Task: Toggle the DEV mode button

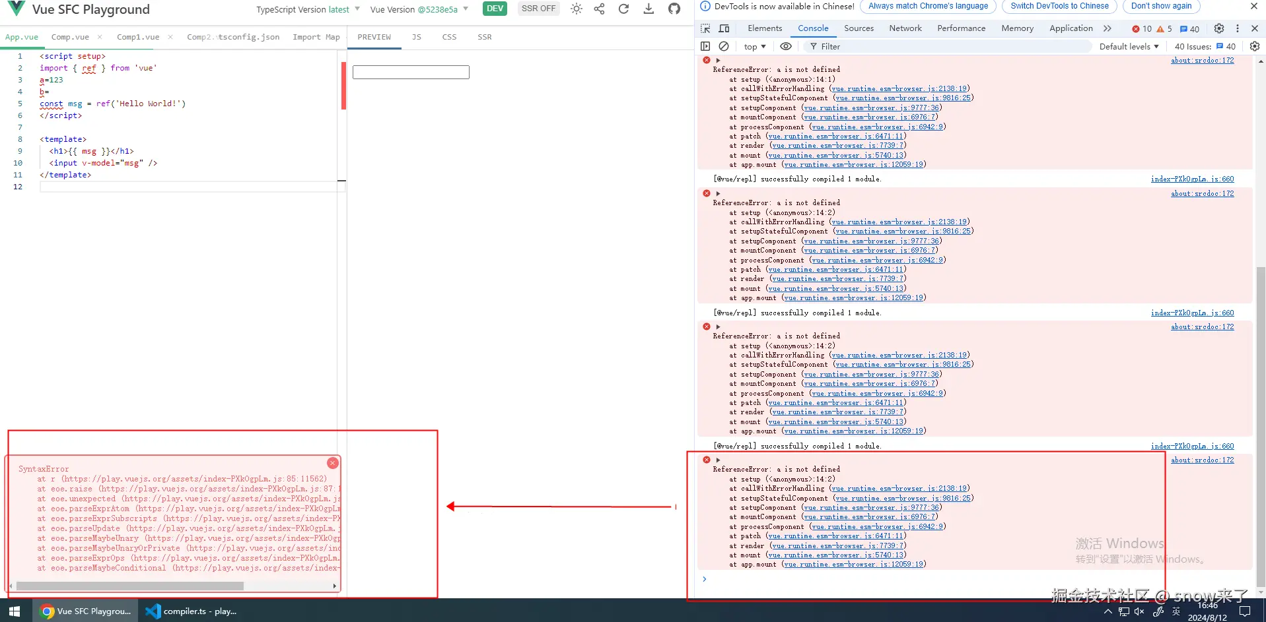Action: 495,9
